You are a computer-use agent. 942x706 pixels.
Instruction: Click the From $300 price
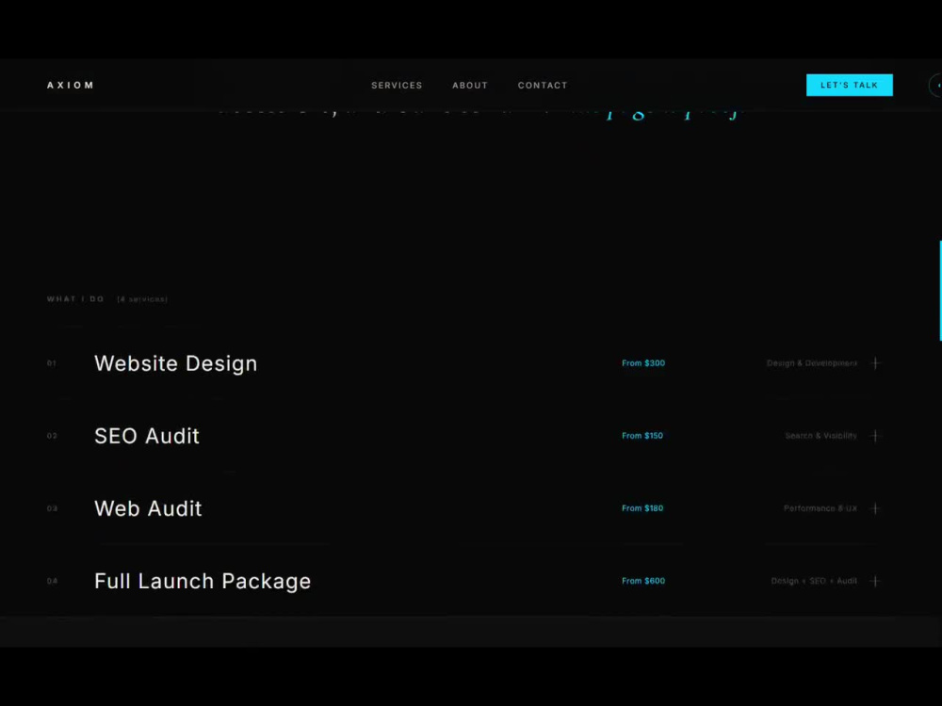(x=643, y=363)
